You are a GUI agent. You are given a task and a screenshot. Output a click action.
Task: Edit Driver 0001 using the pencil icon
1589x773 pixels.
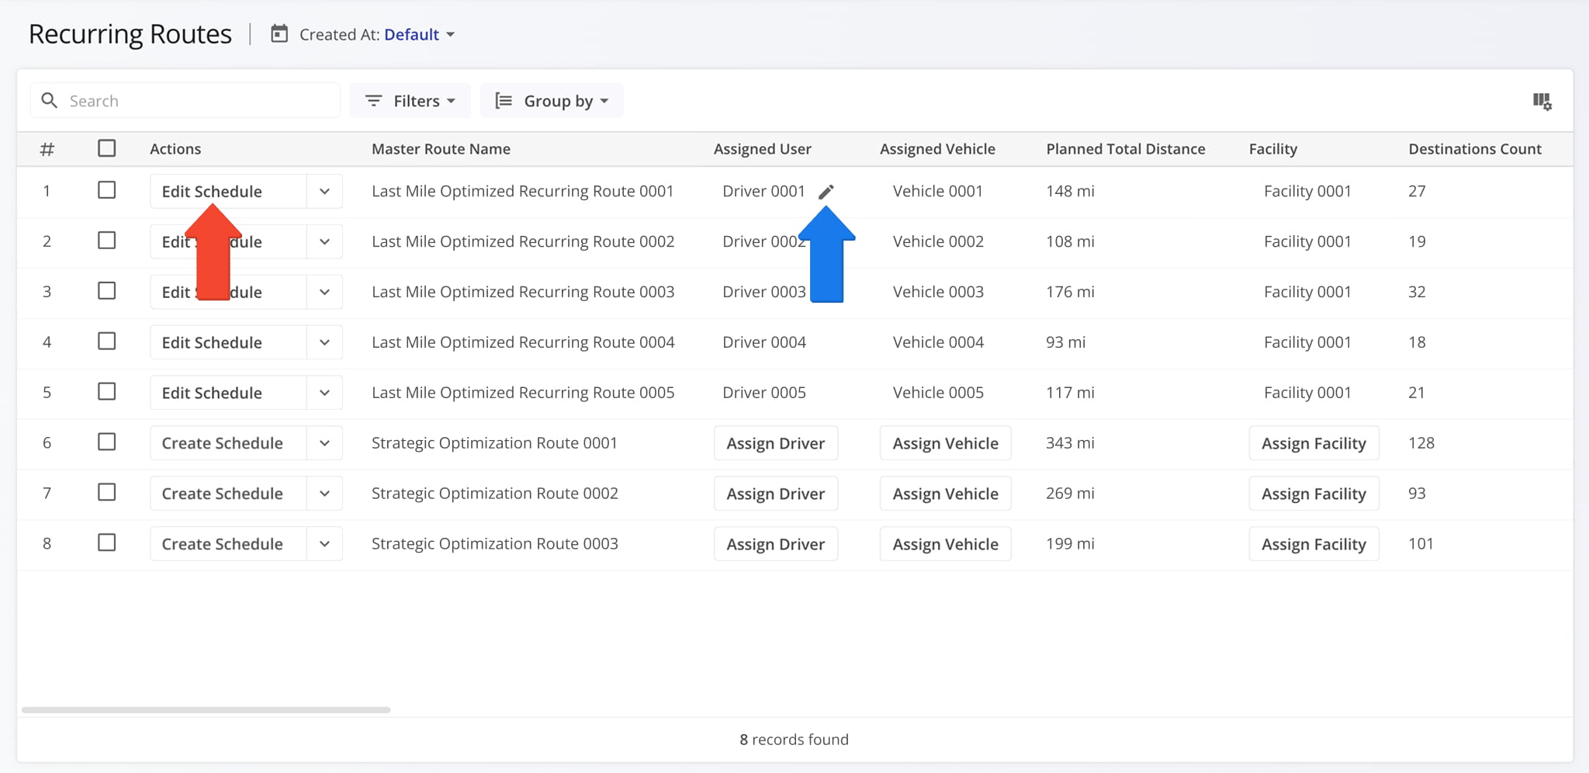(826, 191)
